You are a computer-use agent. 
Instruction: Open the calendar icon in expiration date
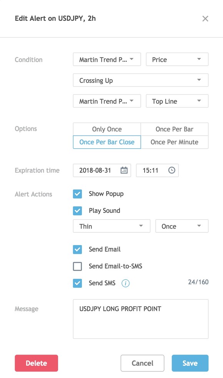[124, 170]
